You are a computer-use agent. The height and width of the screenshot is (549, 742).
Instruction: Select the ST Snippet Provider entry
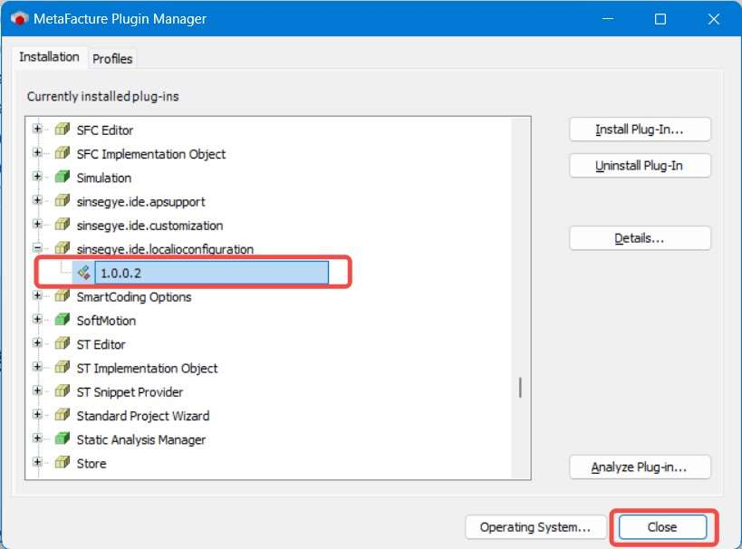[x=130, y=392]
